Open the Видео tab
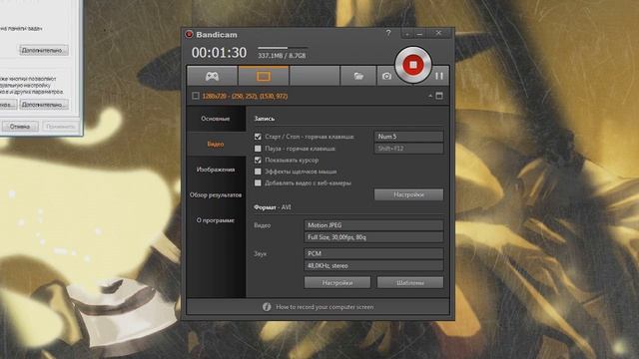639x359 pixels. [216, 144]
